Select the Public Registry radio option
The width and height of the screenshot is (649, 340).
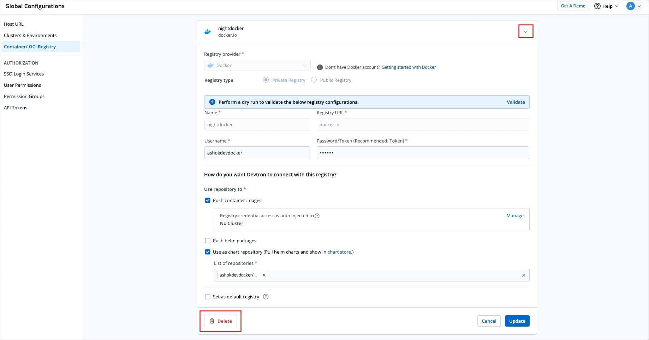pos(314,80)
